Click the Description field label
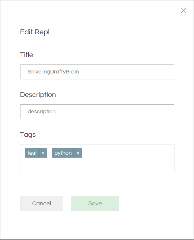Image resolution: width=194 pixels, height=240 pixels. [x=38, y=95]
